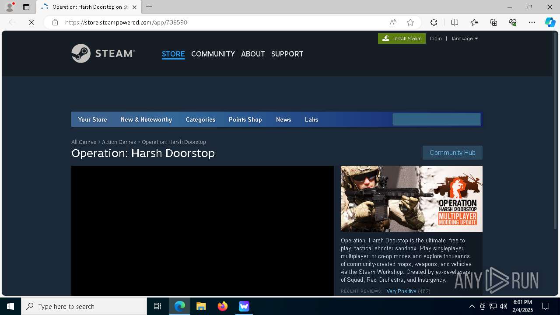Image resolution: width=560 pixels, height=315 pixels.
Task: Open a new browser tab
Action: click(149, 7)
